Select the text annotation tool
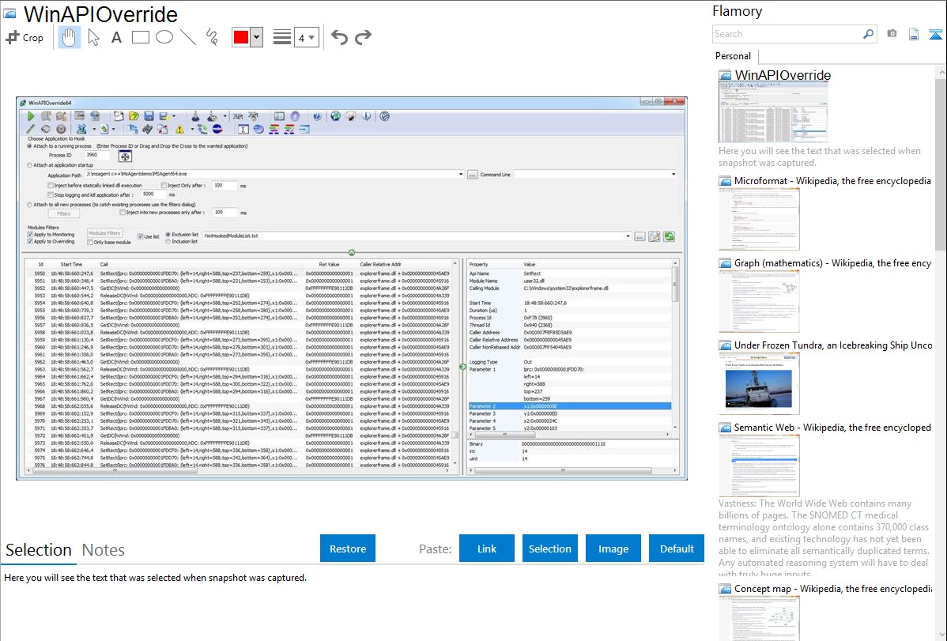This screenshot has width=947, height=641. click(x=116, y=37)
